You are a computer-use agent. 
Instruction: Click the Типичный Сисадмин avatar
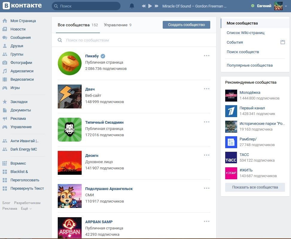click(x=70, y=130)
